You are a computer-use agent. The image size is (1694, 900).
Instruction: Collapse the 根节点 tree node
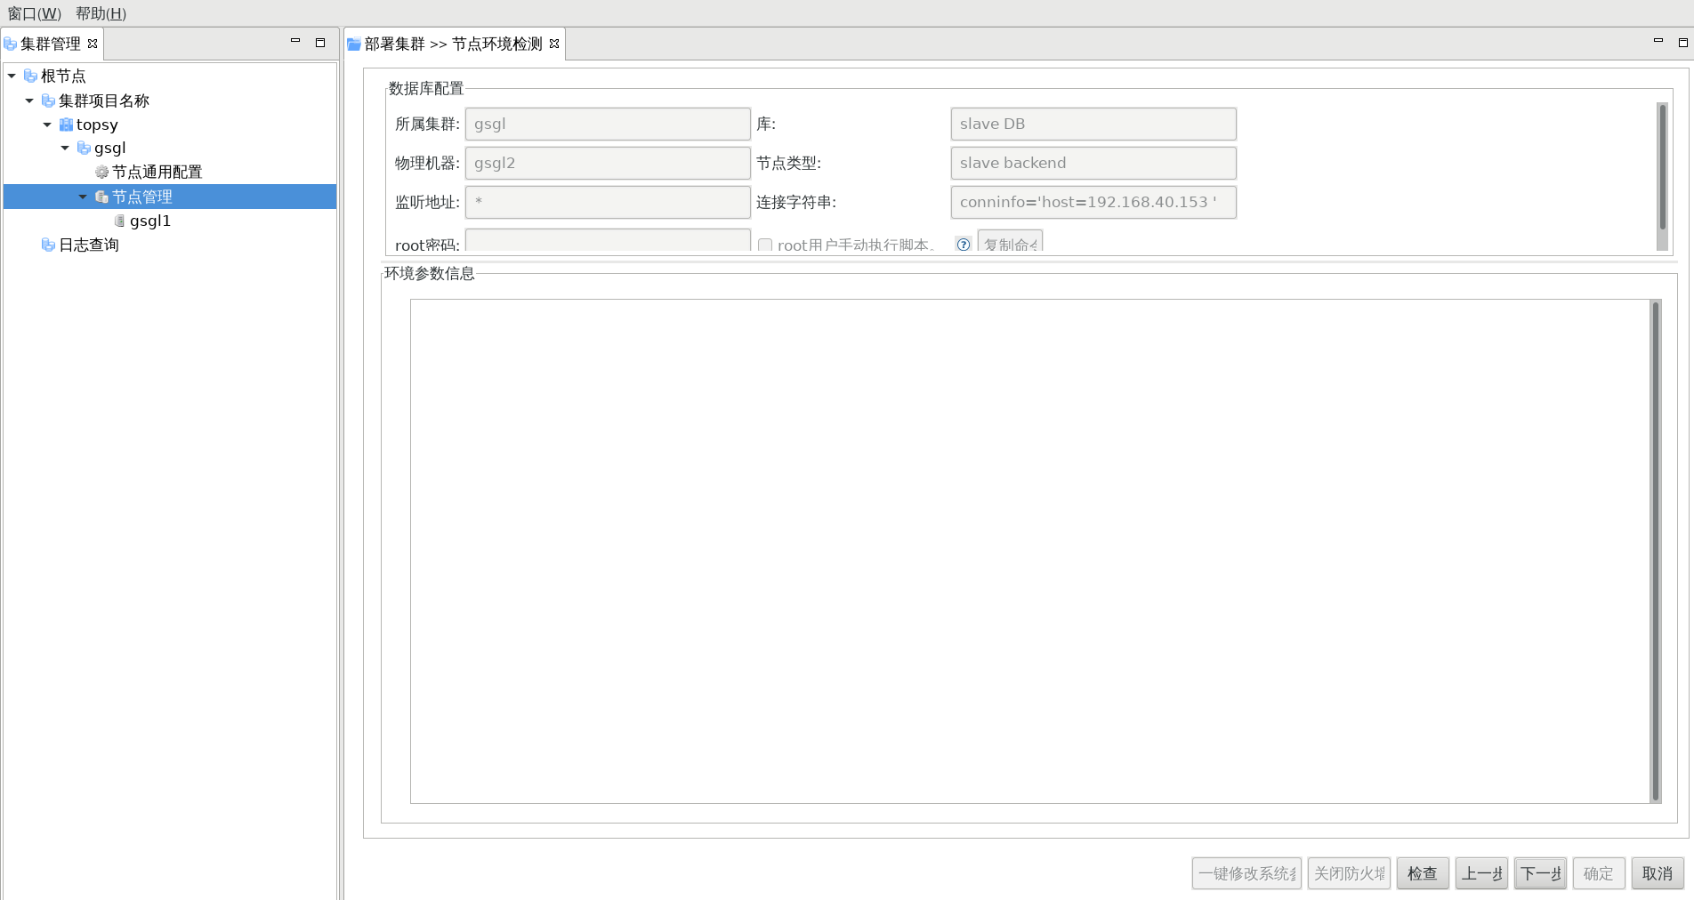(12, 76)
